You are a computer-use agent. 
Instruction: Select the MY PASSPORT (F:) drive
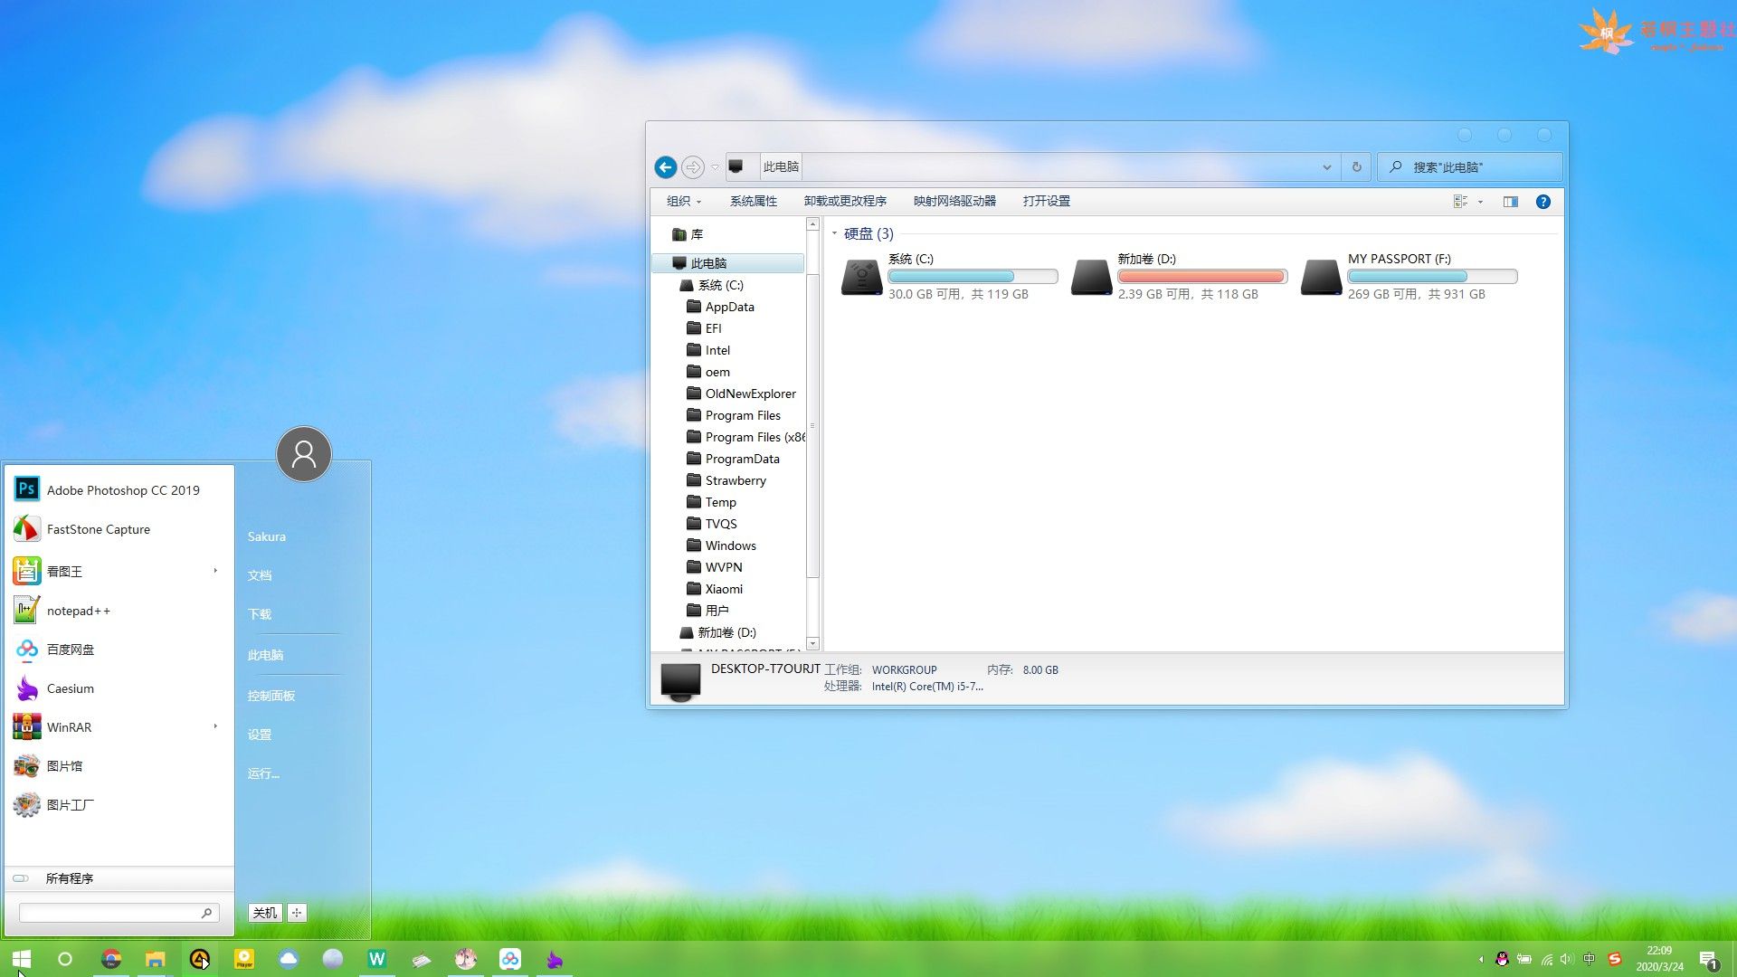pos(1409,277)
